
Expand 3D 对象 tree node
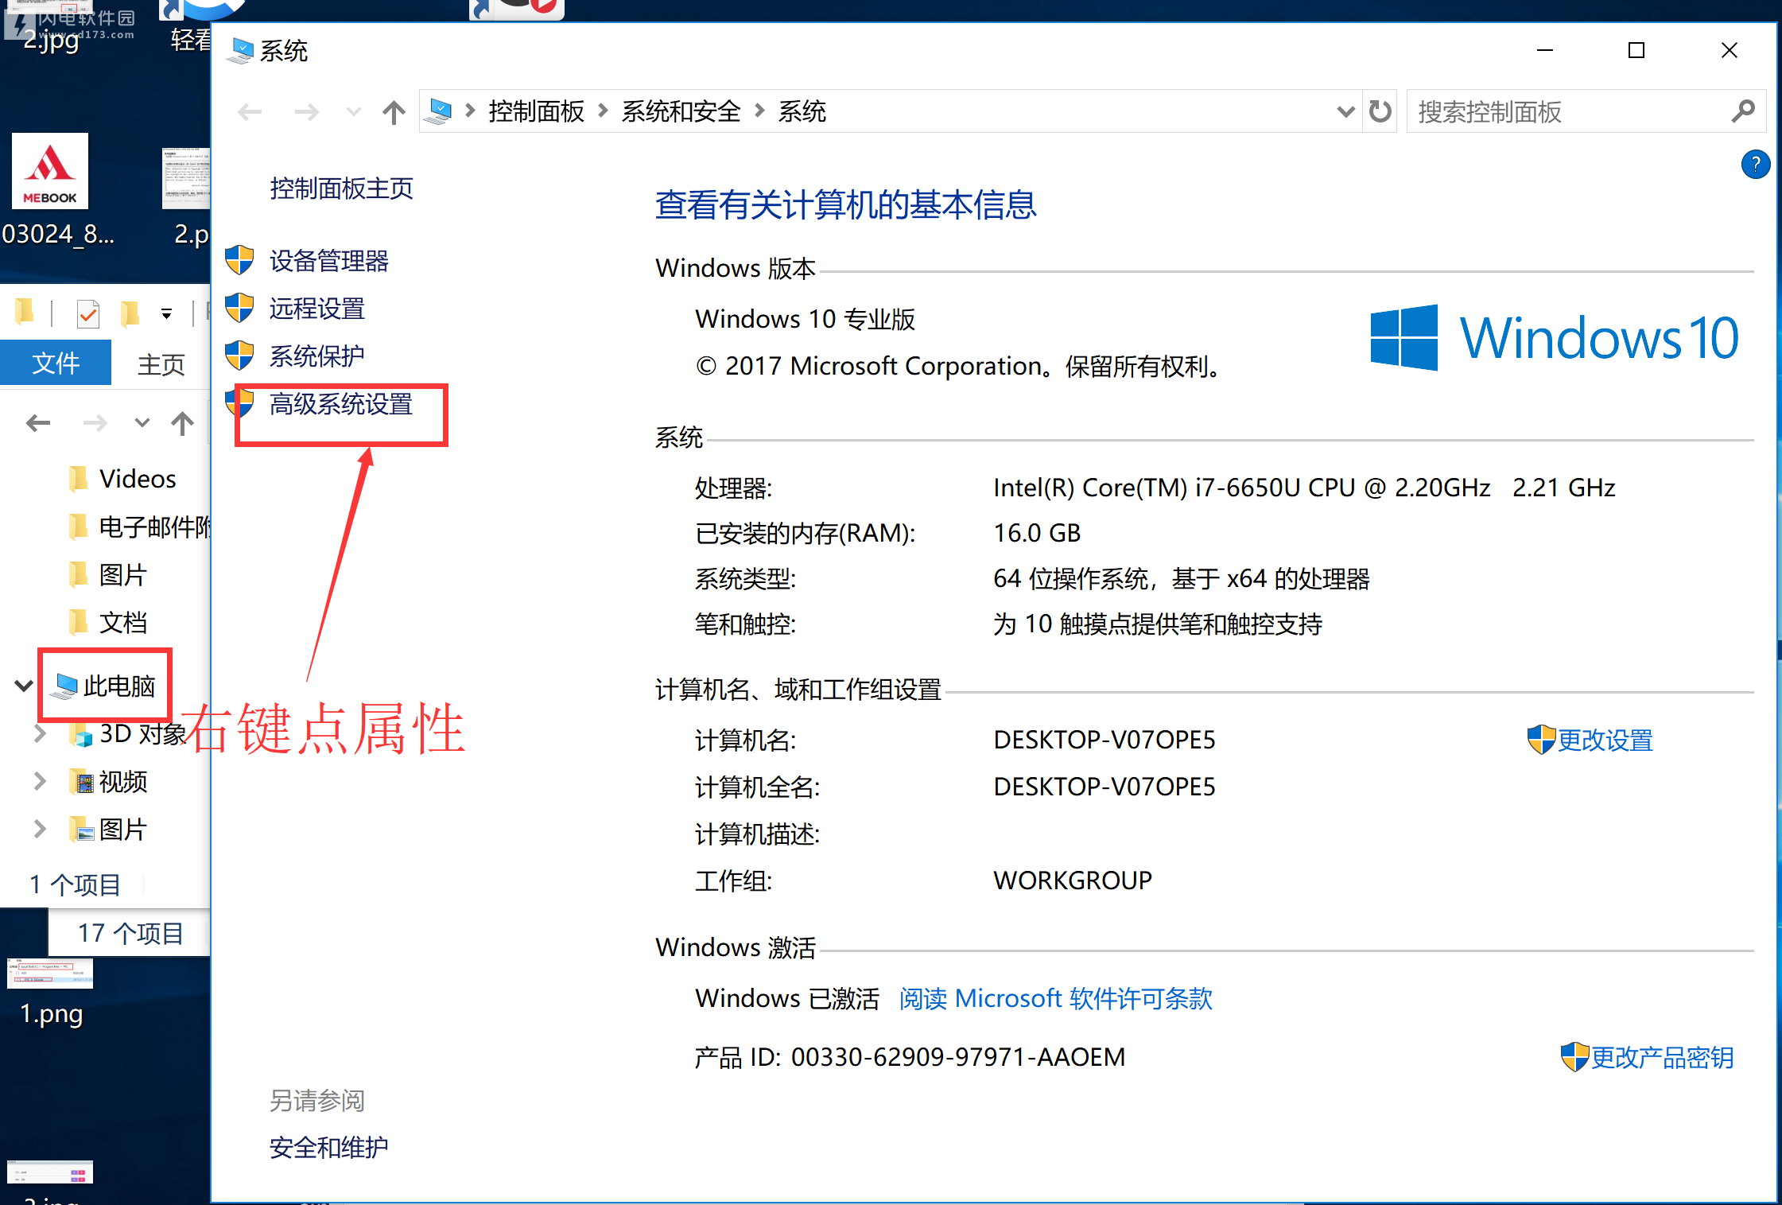coord(40,733)
